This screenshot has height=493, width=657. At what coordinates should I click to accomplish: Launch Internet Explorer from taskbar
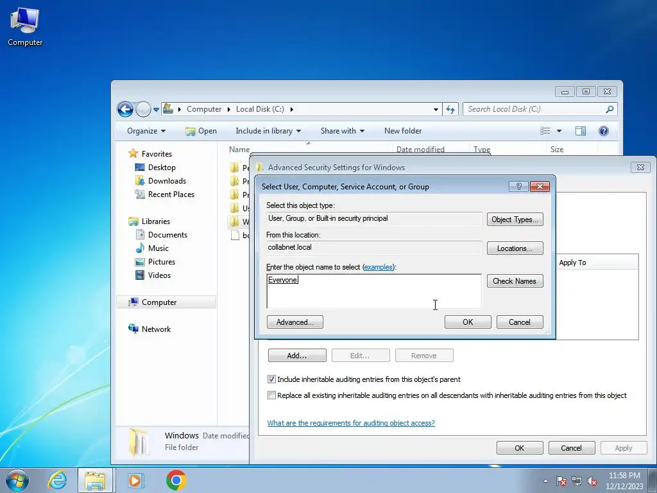point(57,480)
